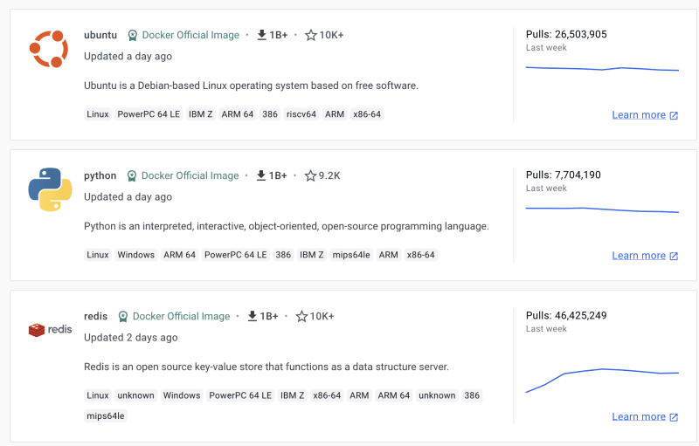The width and height of the screenshot is (699, 446).
Task: Click the 386 tag on ubuntu
Action: tap(270, 114)
